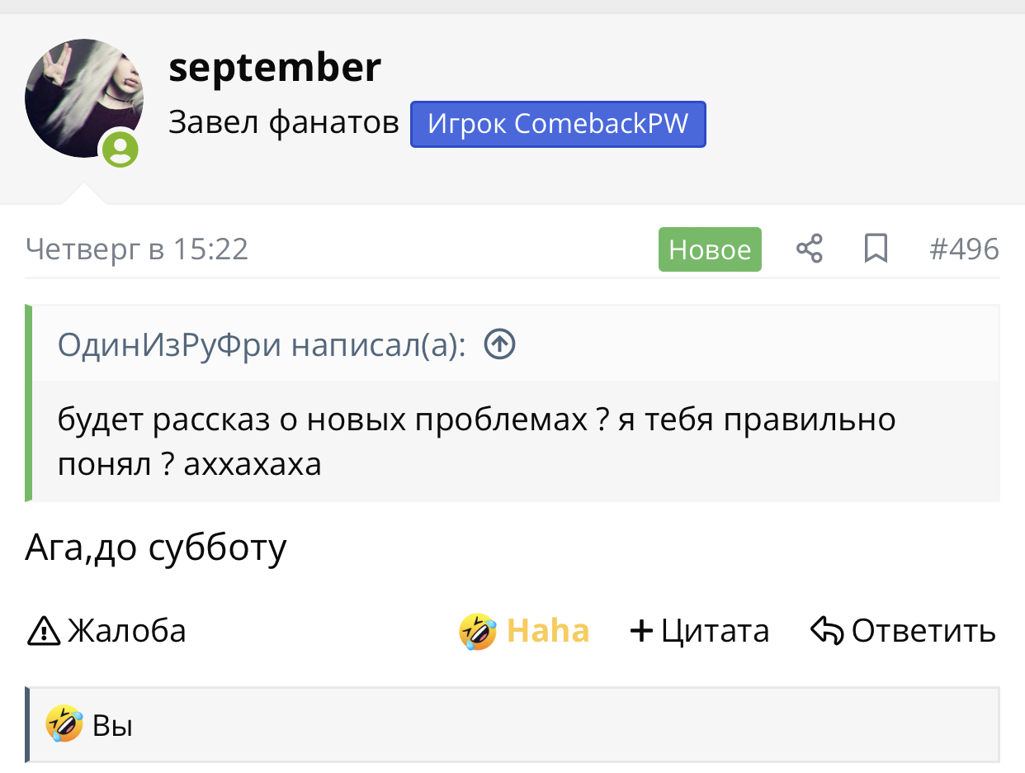The width and height of the screenshot is (1025, 773).
Task: Click the Ответить reply arrow icon
Action: (x=826, y=632)
